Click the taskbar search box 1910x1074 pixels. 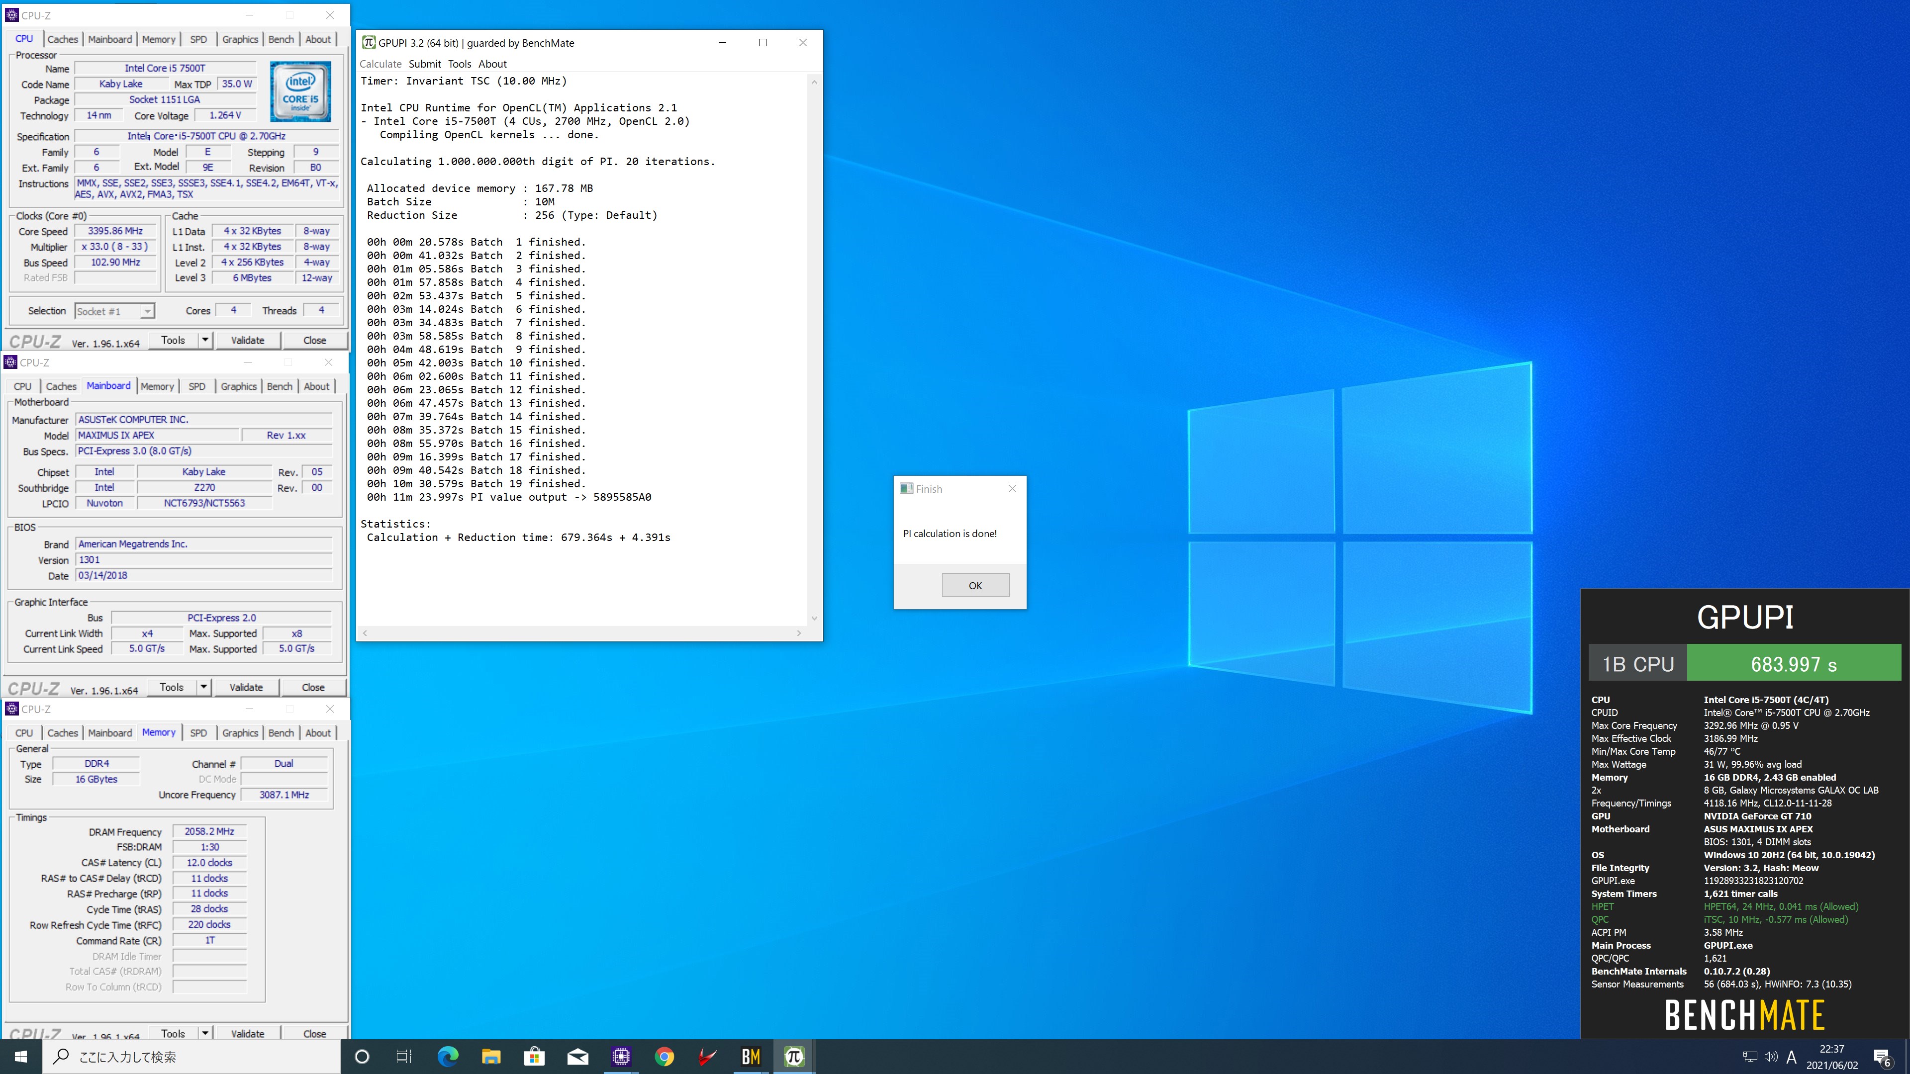click(x=192, y=1056)
